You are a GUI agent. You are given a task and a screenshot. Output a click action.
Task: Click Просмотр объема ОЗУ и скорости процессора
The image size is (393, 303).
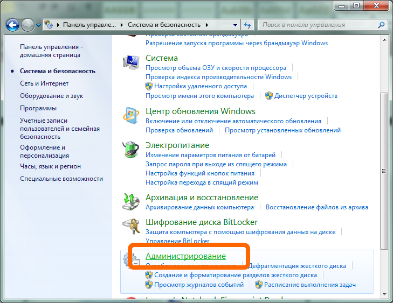216,68
